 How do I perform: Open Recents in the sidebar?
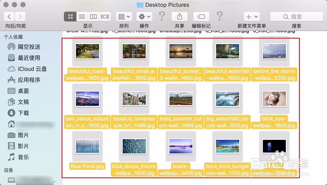[x=24, y=58]
